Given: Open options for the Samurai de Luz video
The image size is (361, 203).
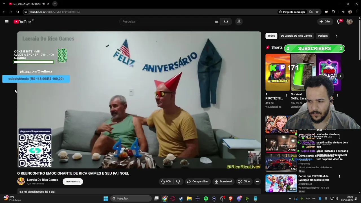Looking at the screenshot, I should (340, 137).
